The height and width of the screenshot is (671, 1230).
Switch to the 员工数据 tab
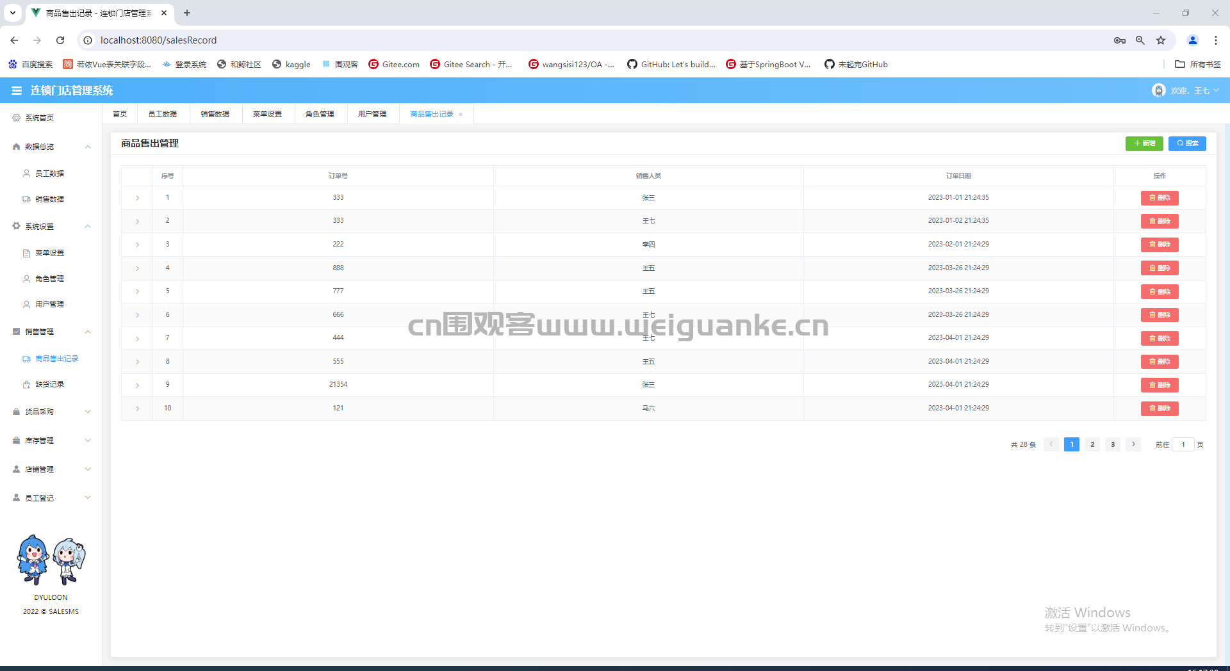tap(163, 114)
